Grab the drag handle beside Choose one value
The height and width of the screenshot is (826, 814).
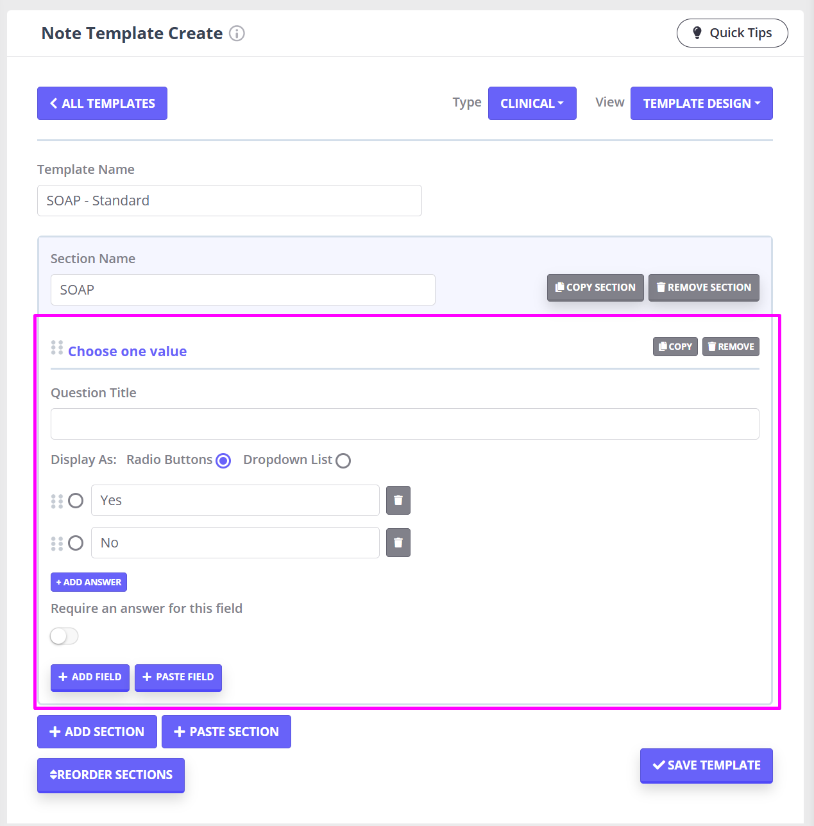[x=57, y=348]
